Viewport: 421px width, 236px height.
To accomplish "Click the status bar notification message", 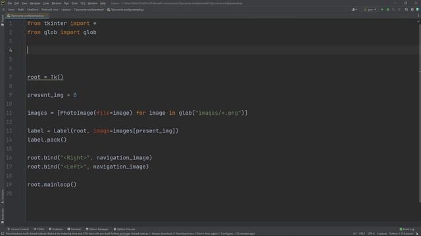I will [x=130, y=234].
